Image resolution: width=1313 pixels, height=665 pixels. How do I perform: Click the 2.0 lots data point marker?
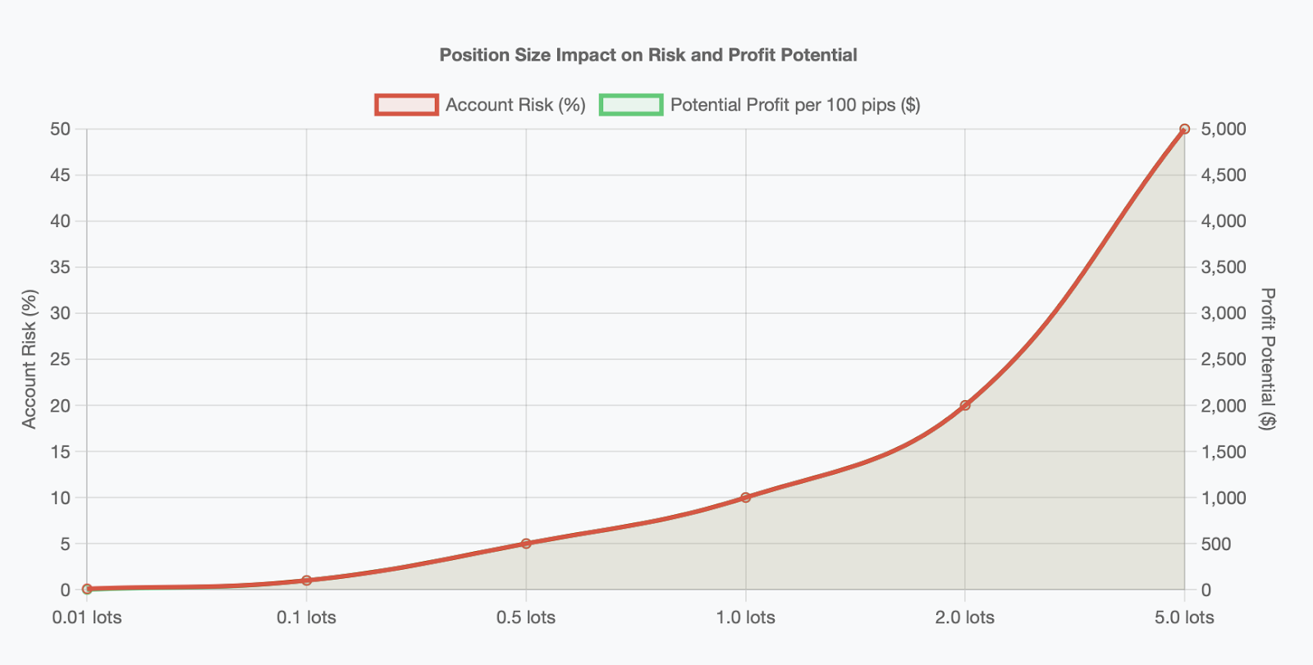coord(965,405)
